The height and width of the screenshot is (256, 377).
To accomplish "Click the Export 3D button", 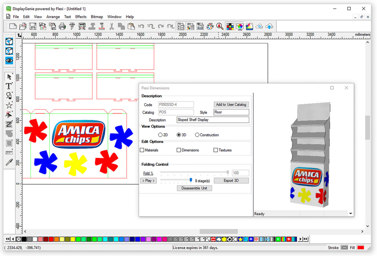I will [231, 180].
